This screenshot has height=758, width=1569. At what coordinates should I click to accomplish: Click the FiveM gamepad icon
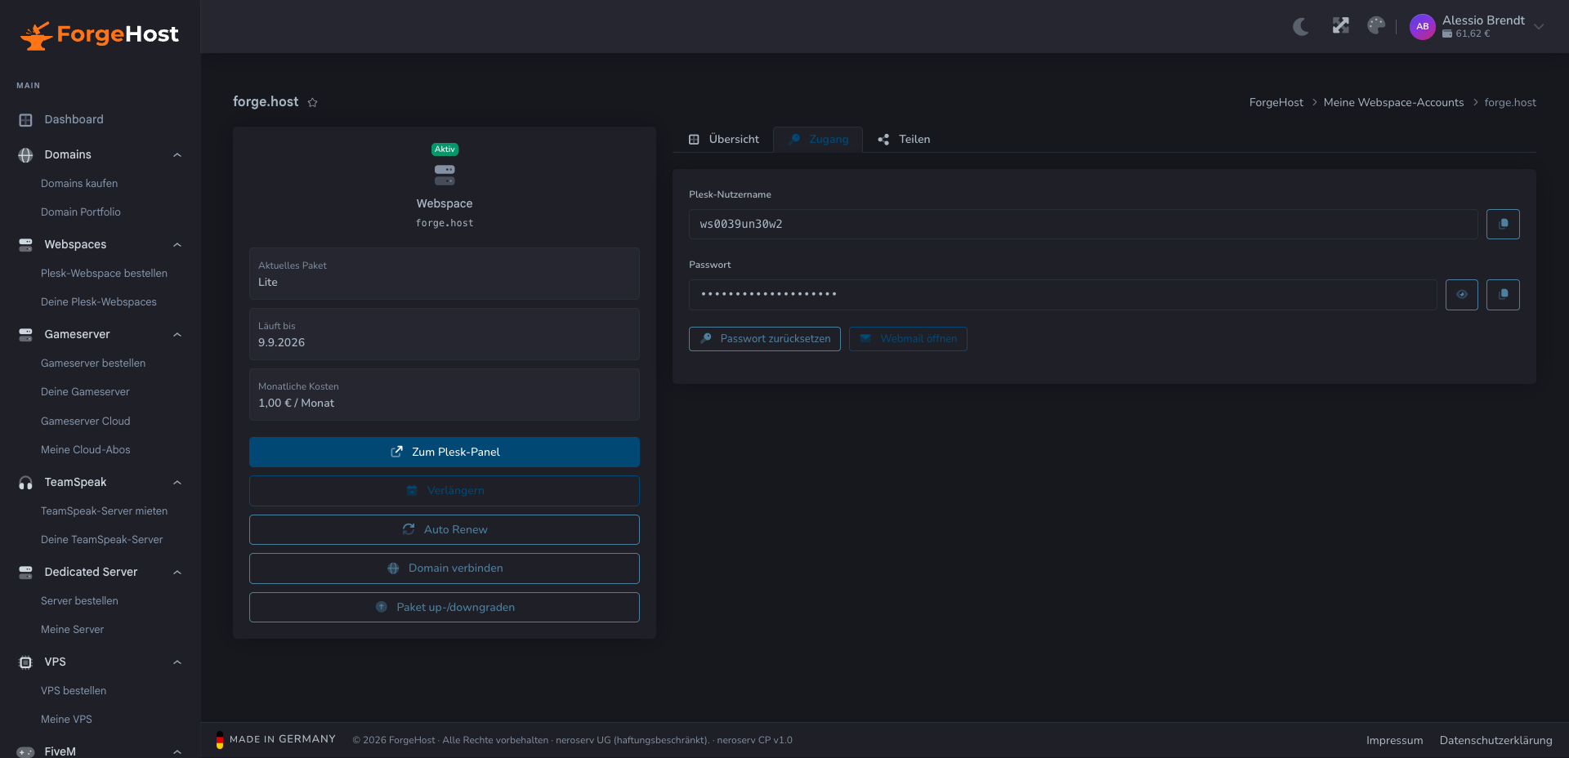coord(25,751)
